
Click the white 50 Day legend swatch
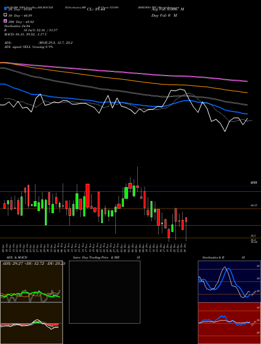(6, 15)
